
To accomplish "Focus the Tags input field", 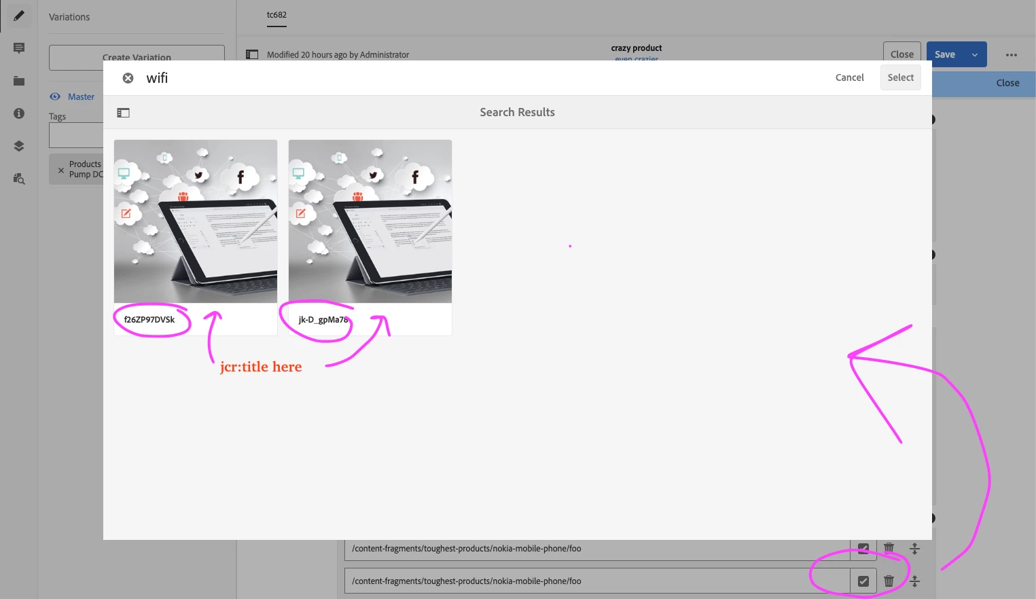I will (76, 135).
